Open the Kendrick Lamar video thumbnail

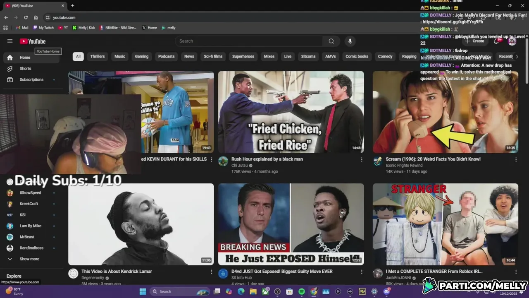141,224
